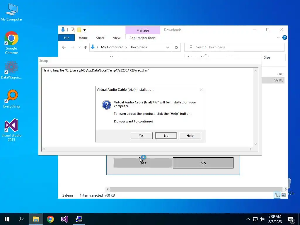Open the Everything search desktop shortcut

coord(11,99)
